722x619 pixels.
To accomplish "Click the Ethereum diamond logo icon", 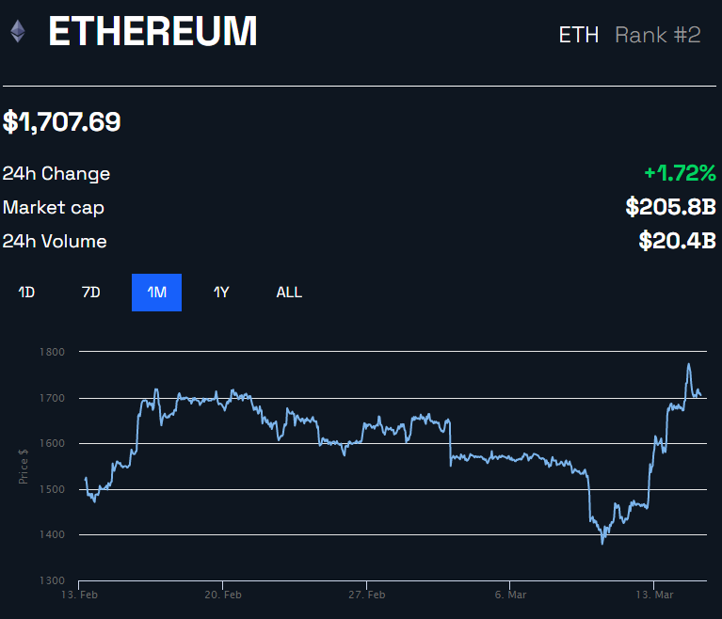I will (18, 32).
